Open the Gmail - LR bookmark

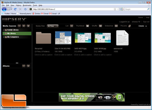pyautogui.click(x=55, y=14)
